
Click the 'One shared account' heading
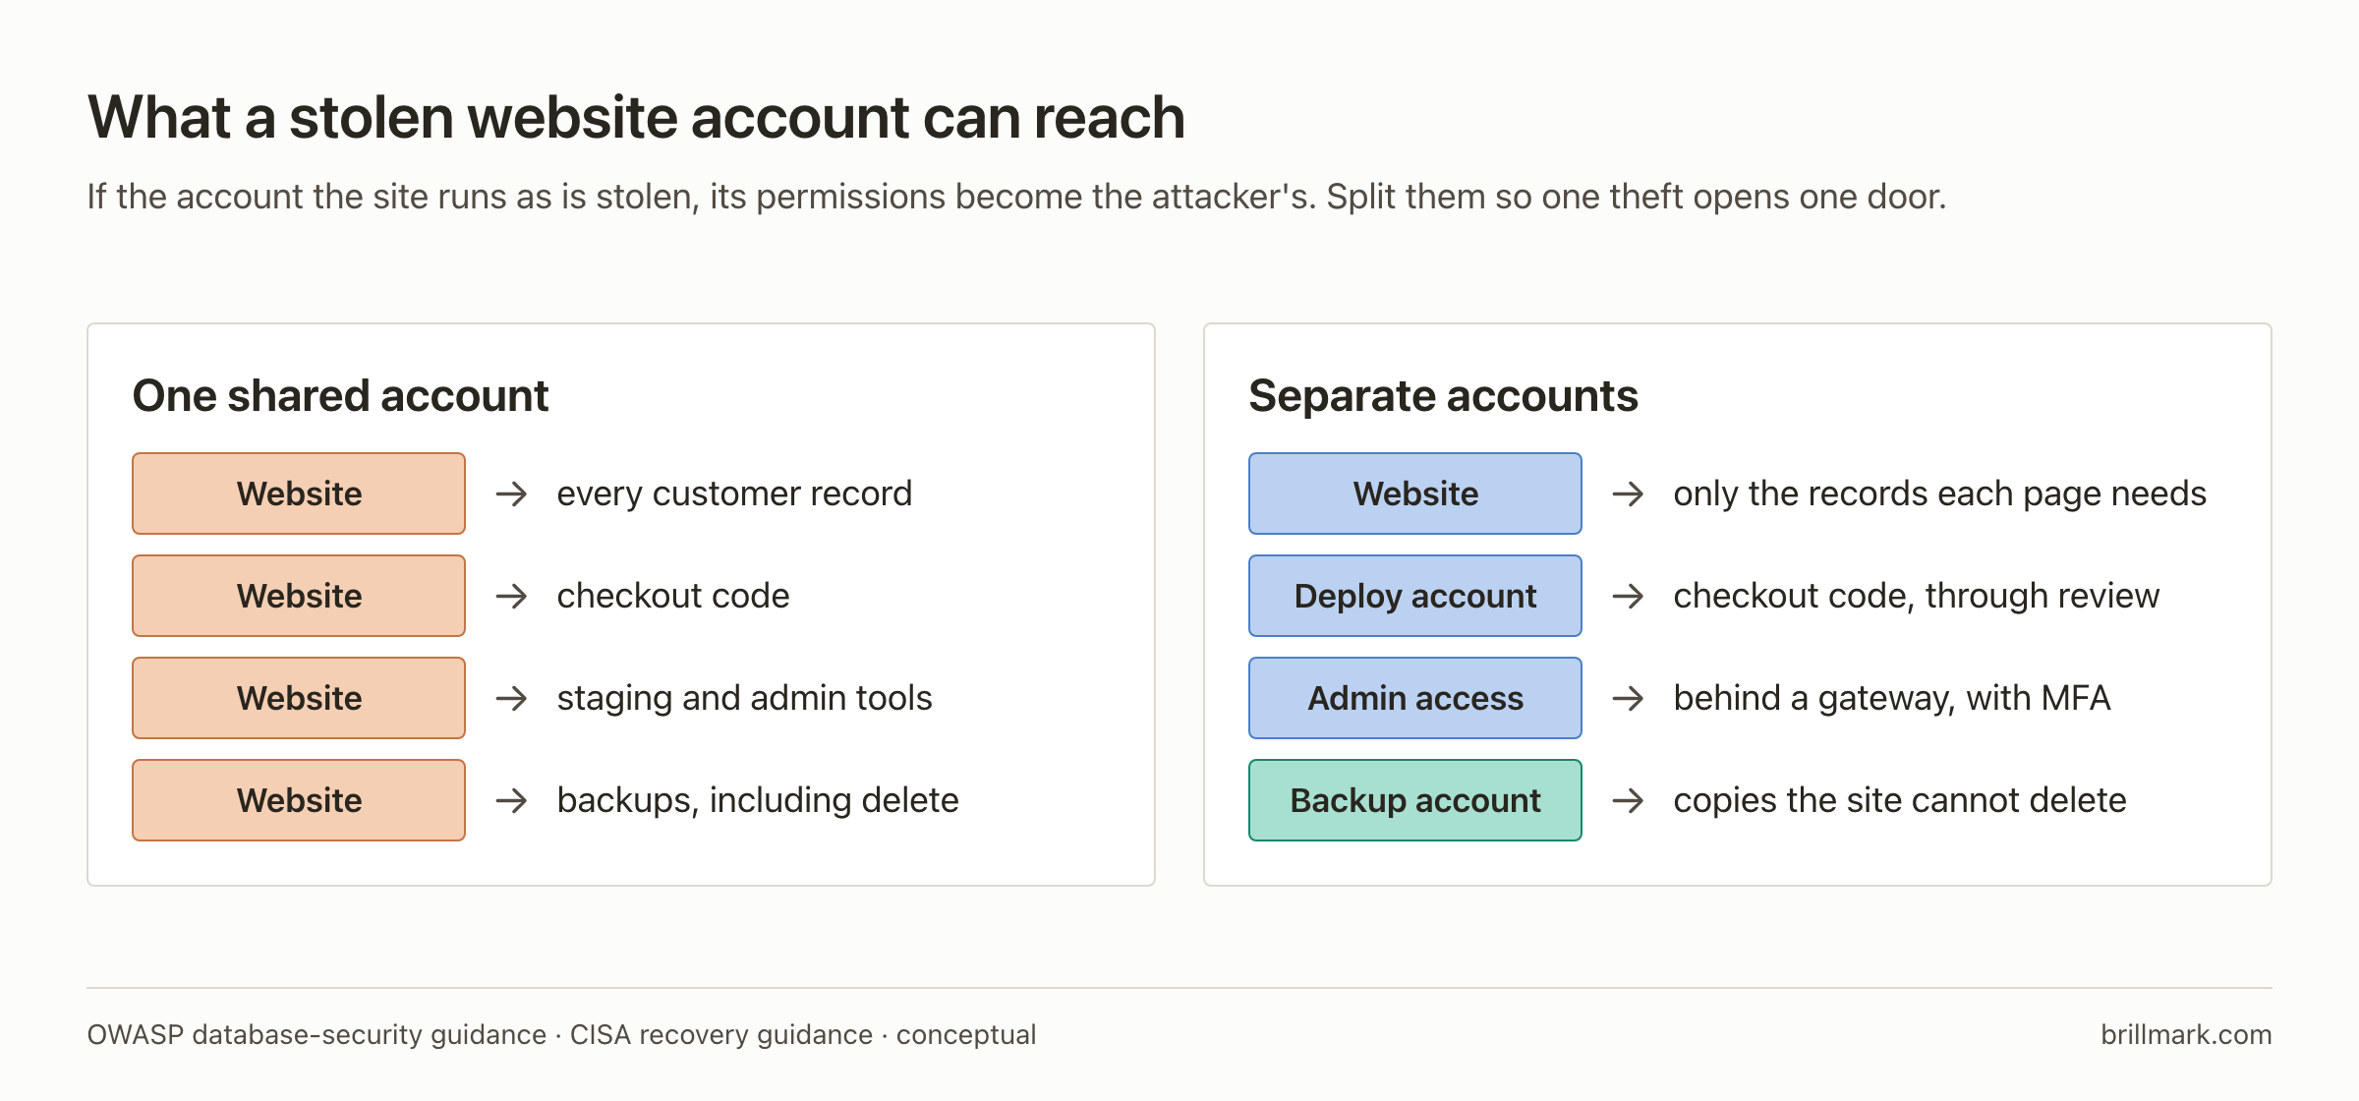tap(340, 396)
